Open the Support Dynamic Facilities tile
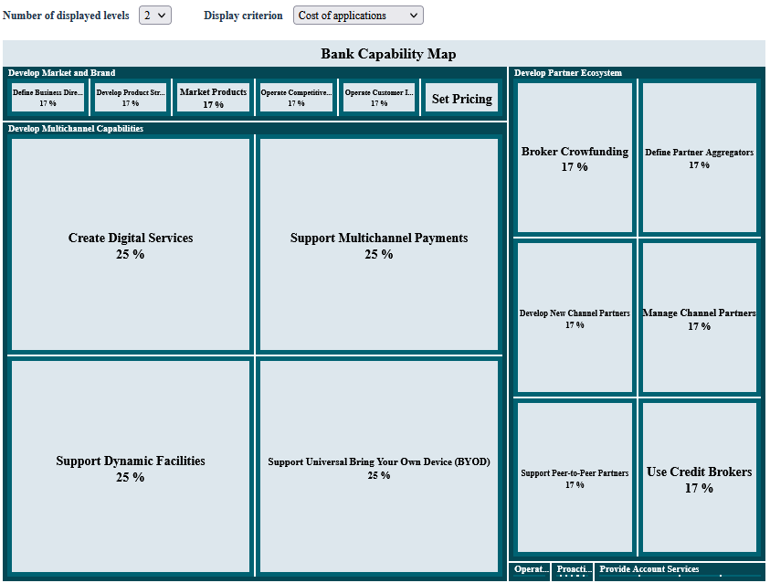 (x=131, y=468)
